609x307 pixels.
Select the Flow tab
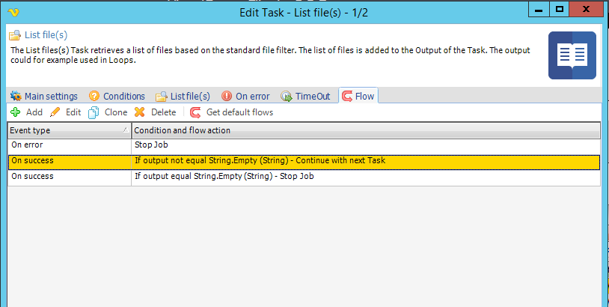(x=358, y=96)
